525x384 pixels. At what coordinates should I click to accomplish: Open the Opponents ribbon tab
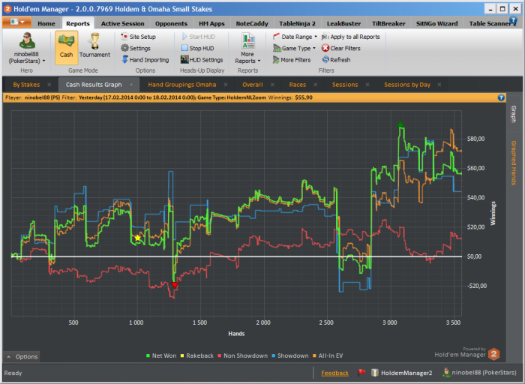171,23
